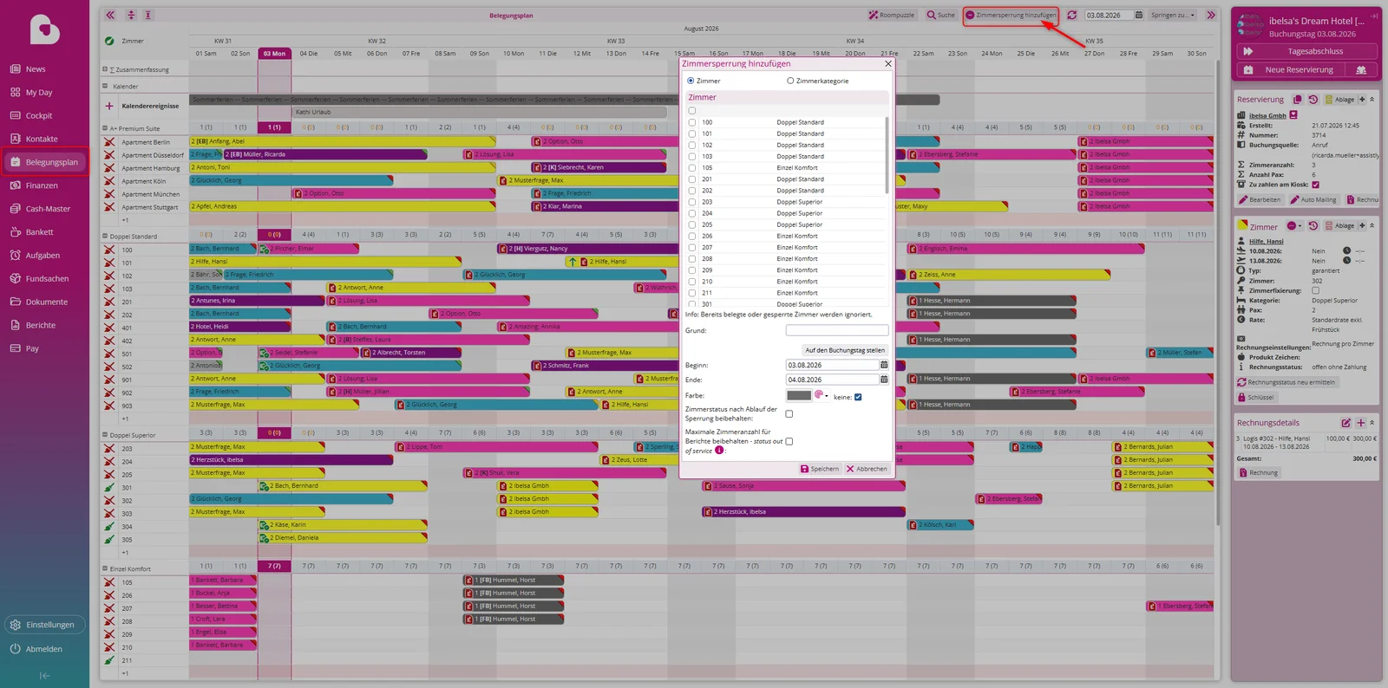The width and height of the screenshot is (1388, 688).
Task: Click the copy icon in the Reservierung header
Action: 1297,100
